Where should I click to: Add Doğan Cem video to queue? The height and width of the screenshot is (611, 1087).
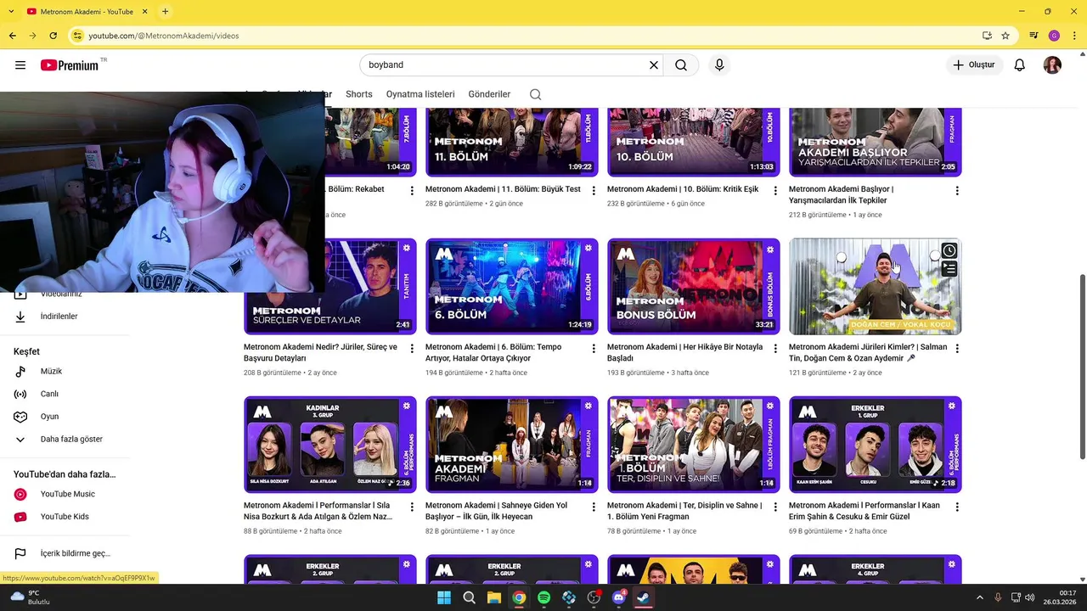click(949, 269)
